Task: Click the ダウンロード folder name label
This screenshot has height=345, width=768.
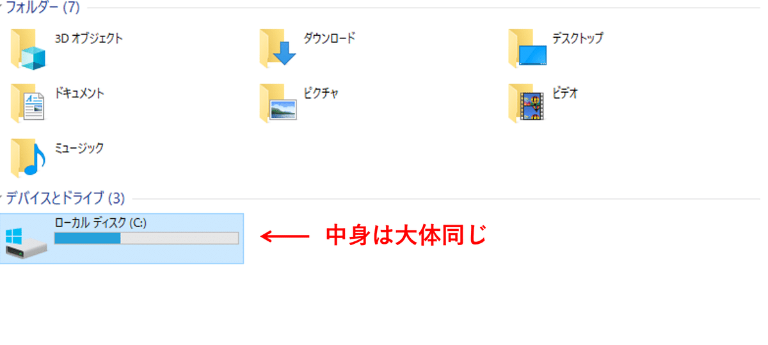Action: [x=329, y=38]
